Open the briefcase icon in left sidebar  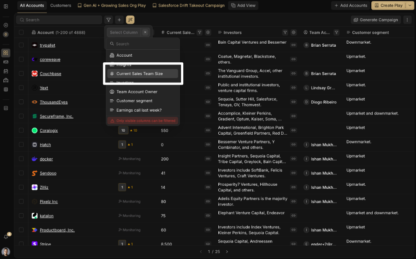pos(6,80)
